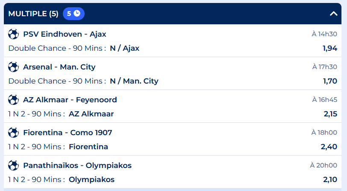Click the clock badge showing 5 in header

click(74, 14)
